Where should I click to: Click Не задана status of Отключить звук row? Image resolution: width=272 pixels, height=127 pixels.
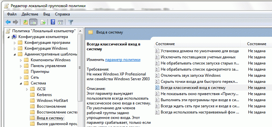coord(256,75)
